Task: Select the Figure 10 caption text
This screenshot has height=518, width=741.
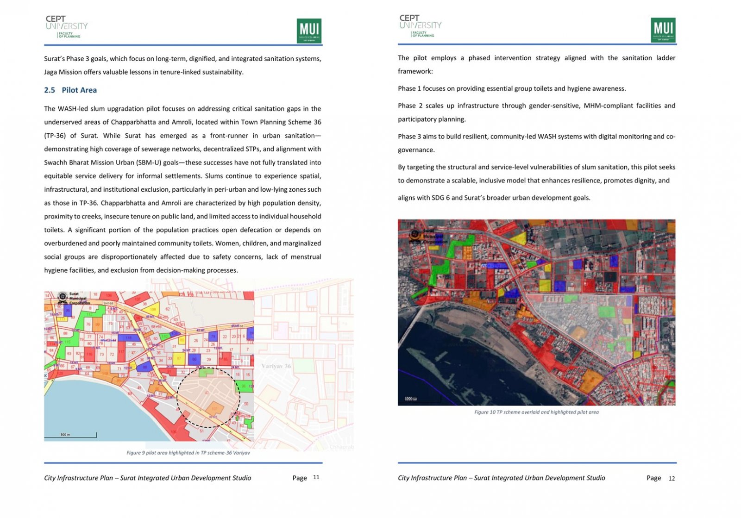Action: 536,412
